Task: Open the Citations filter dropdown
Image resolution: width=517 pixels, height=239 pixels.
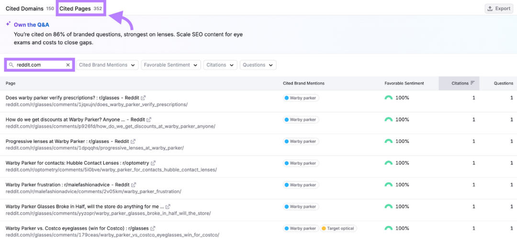Action: click(x=220, y=65)
